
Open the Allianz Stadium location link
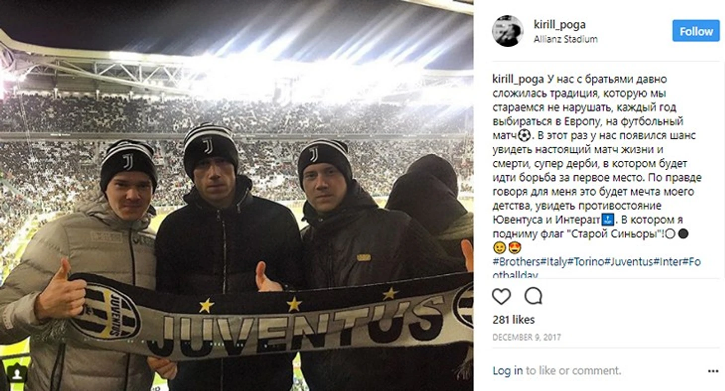[566, 39]
